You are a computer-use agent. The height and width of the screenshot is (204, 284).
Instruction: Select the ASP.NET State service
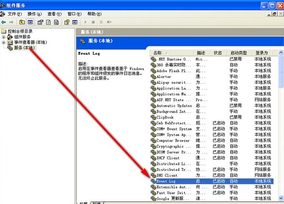[x=211, y=100]
